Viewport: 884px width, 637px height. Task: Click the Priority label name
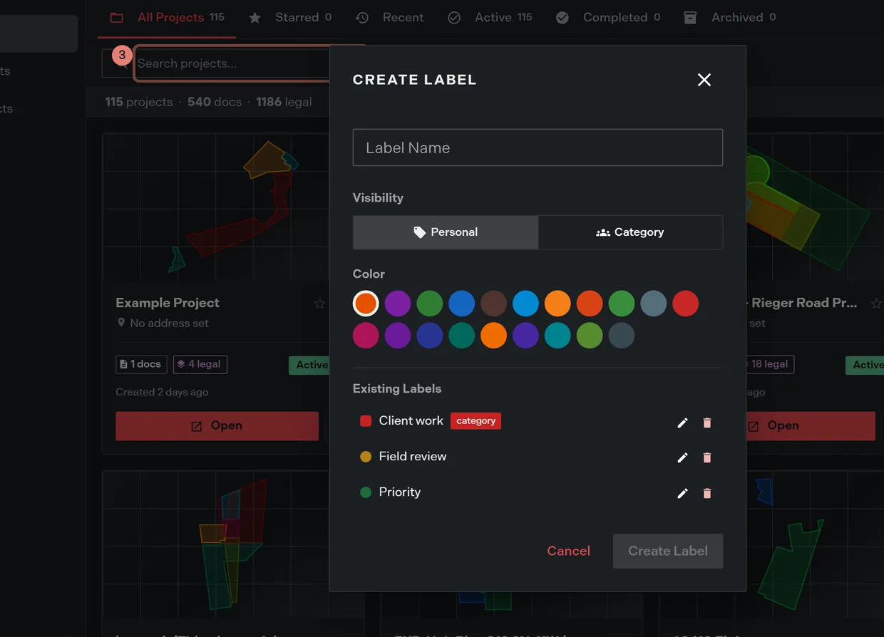400,492
